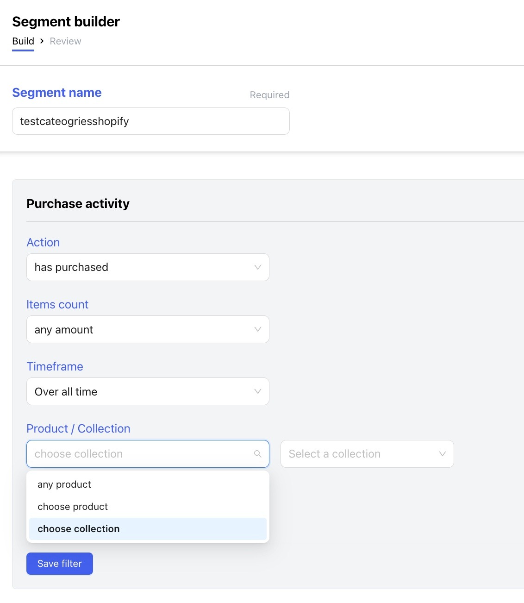The image size is (524, 603).
Task: Open the "Select a collection" dropdown
Action: point(361,454)
